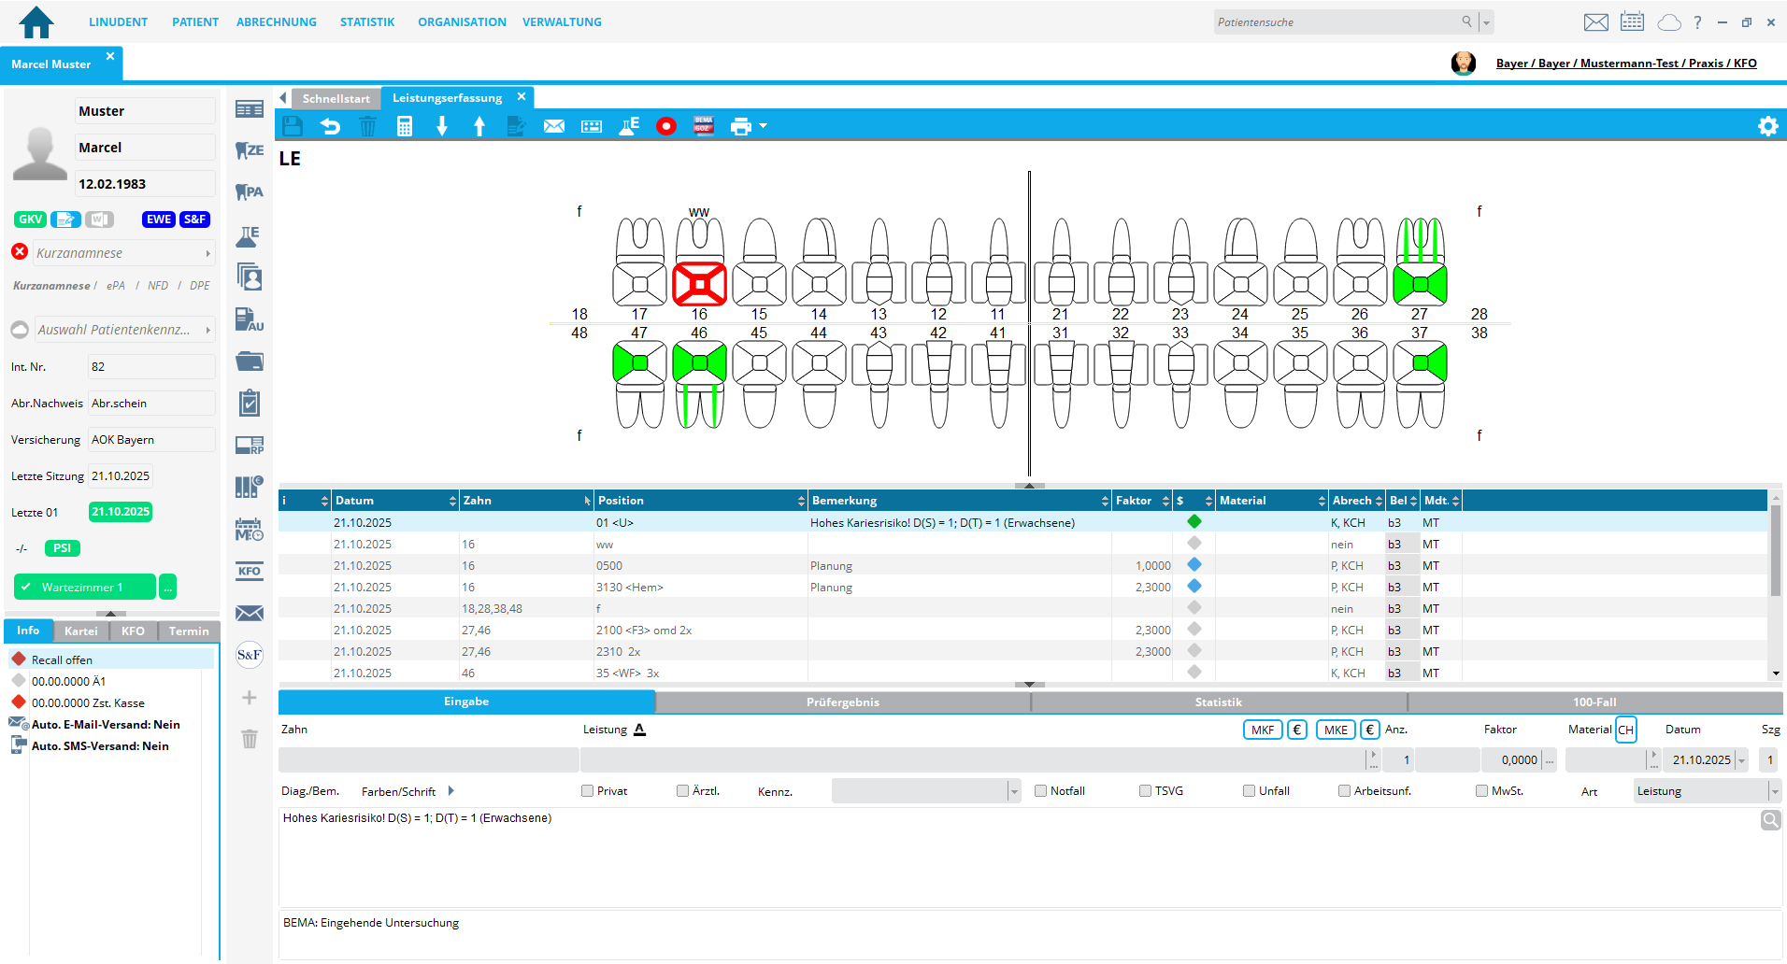1787x964 pixels.
Task: Enable the Privat checkbox
Action: tap(588, 791)
